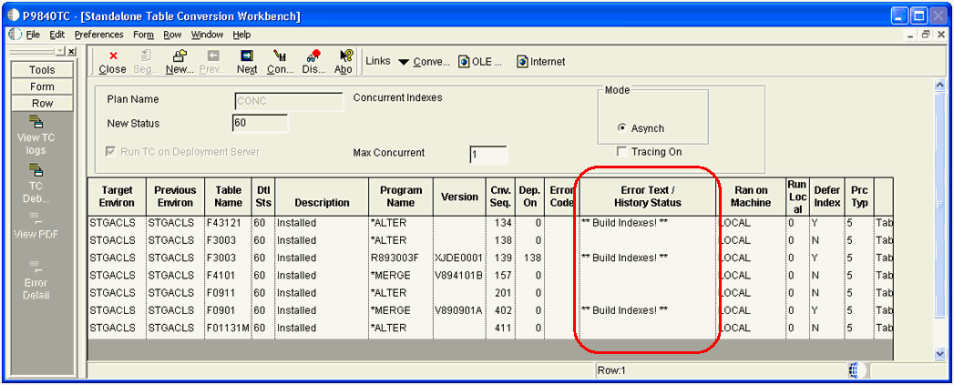Click version cell V890901A

[459, 310]
